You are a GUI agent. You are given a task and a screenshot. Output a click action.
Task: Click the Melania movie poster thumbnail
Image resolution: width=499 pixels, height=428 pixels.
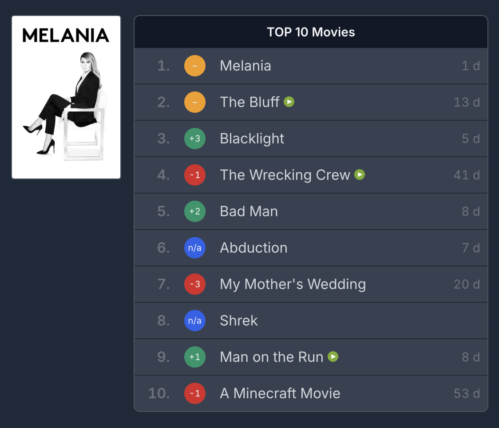coord(66,97)
